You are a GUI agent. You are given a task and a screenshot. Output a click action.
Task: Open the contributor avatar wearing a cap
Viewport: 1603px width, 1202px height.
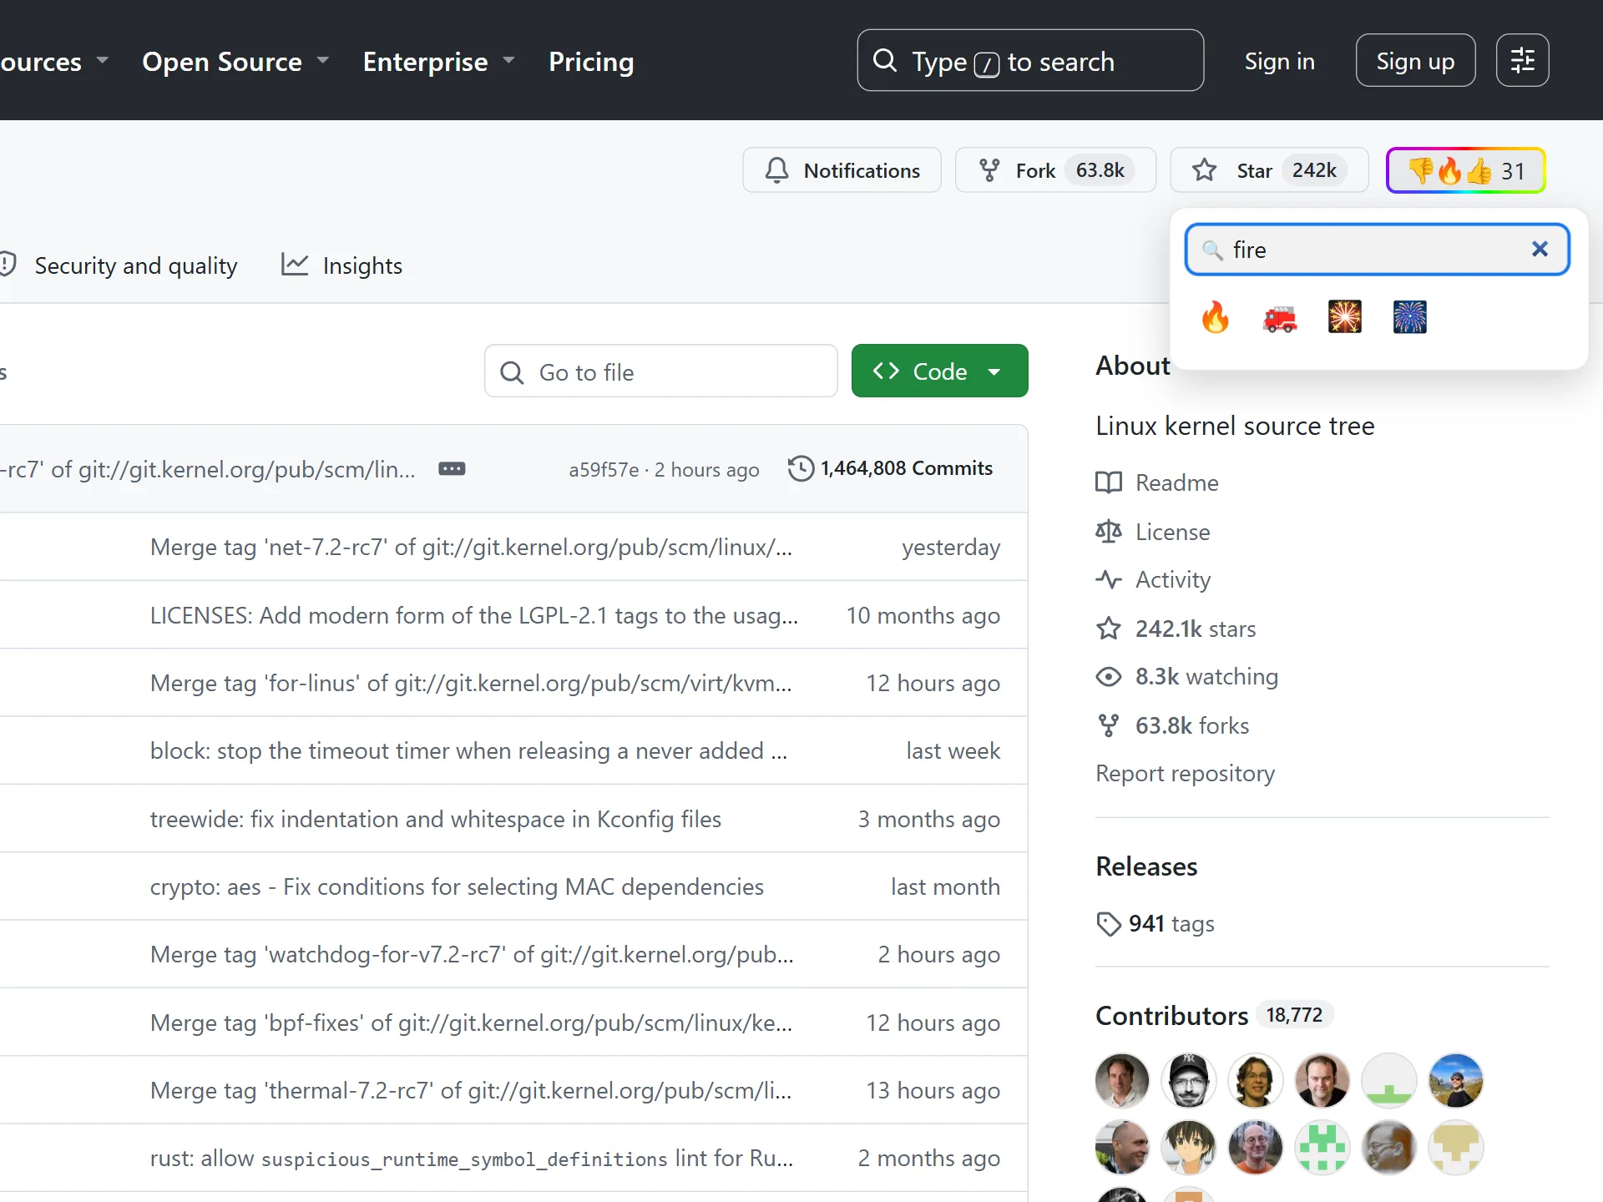1189,1080
